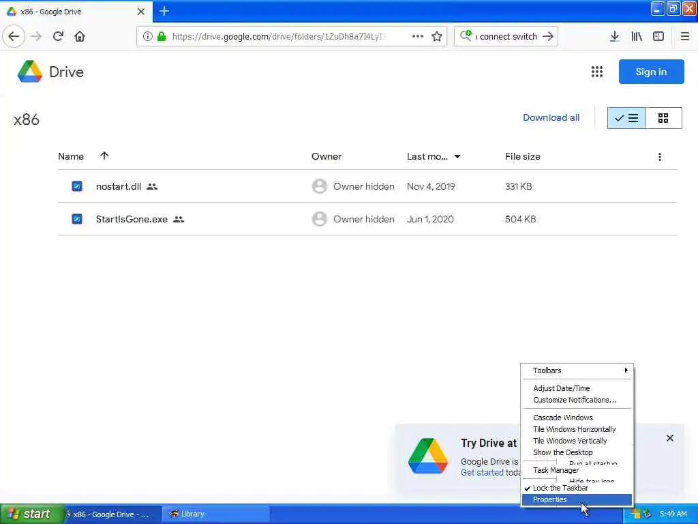
Task: Select the StartIsGone.exe file icon
Action: (77, 219)
